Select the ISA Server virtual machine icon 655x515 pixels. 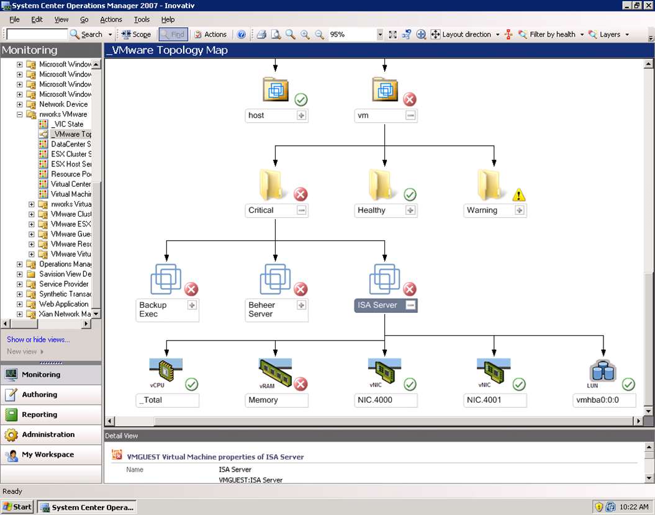(x=385, y=279)
